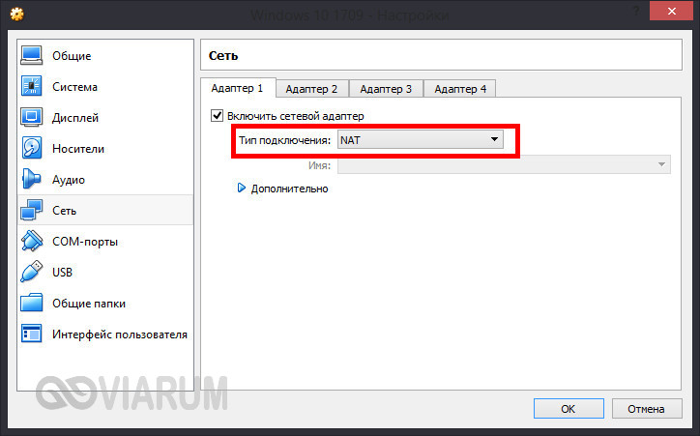Screen dimensions: 700x436
Task: Select the Аудио category label
Action: pyautogui.click(x=69, y=180)
